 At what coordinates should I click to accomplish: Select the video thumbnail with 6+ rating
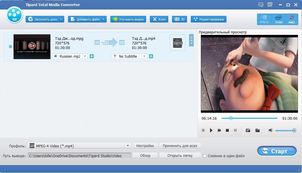click(32, 47)
